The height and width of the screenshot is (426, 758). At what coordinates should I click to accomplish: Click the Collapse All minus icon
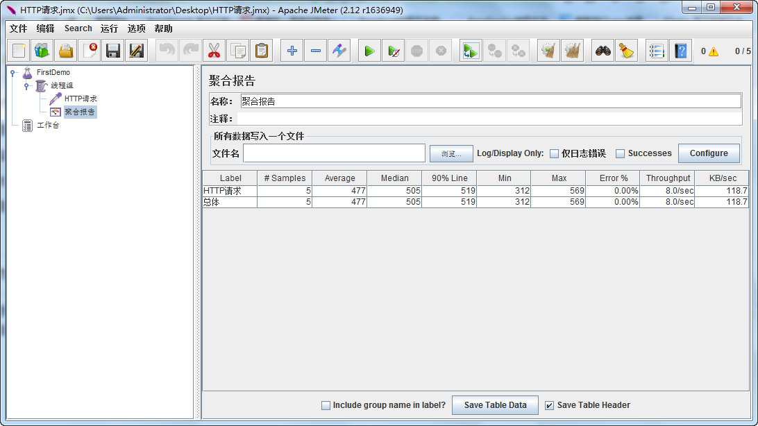[x=316, y=51]
